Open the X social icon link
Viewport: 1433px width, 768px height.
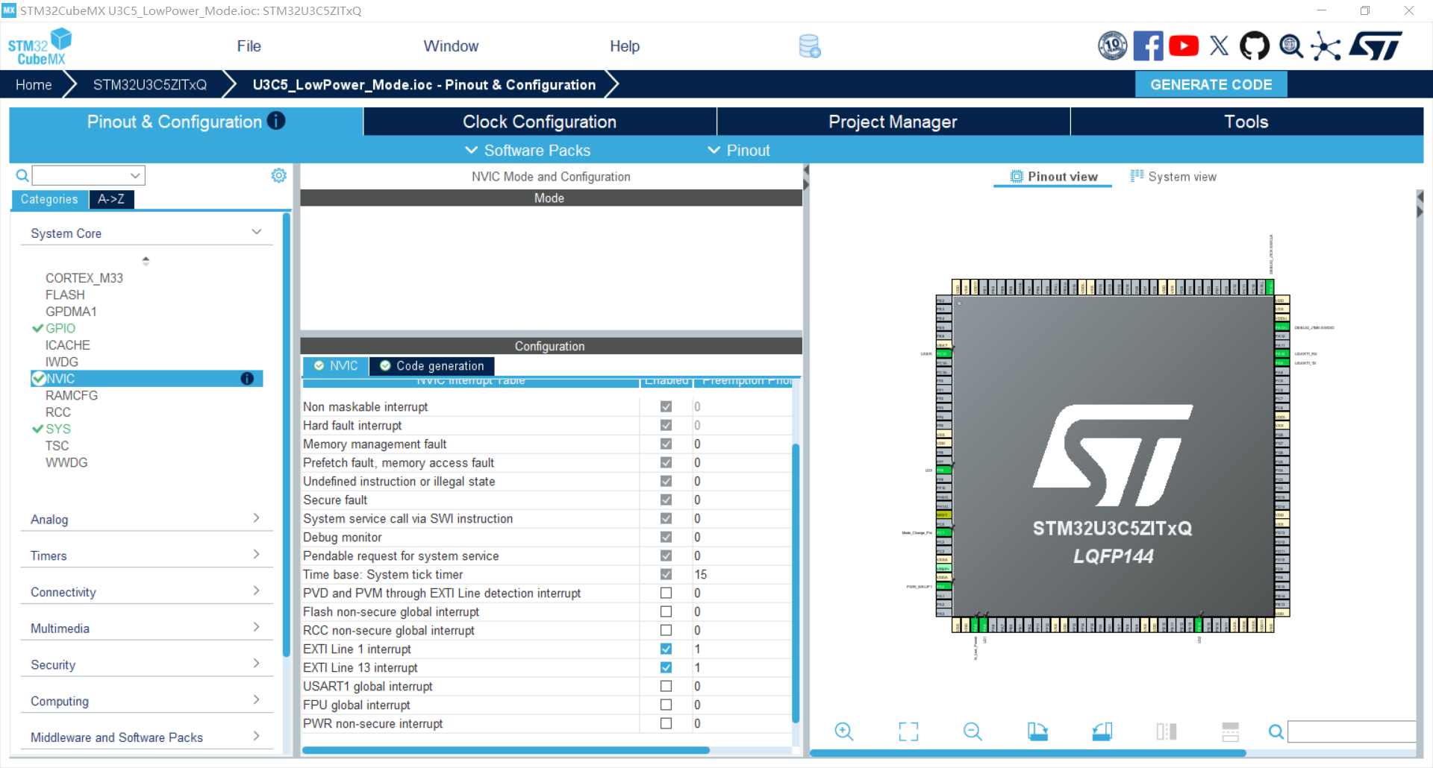tap(1219, 46)
